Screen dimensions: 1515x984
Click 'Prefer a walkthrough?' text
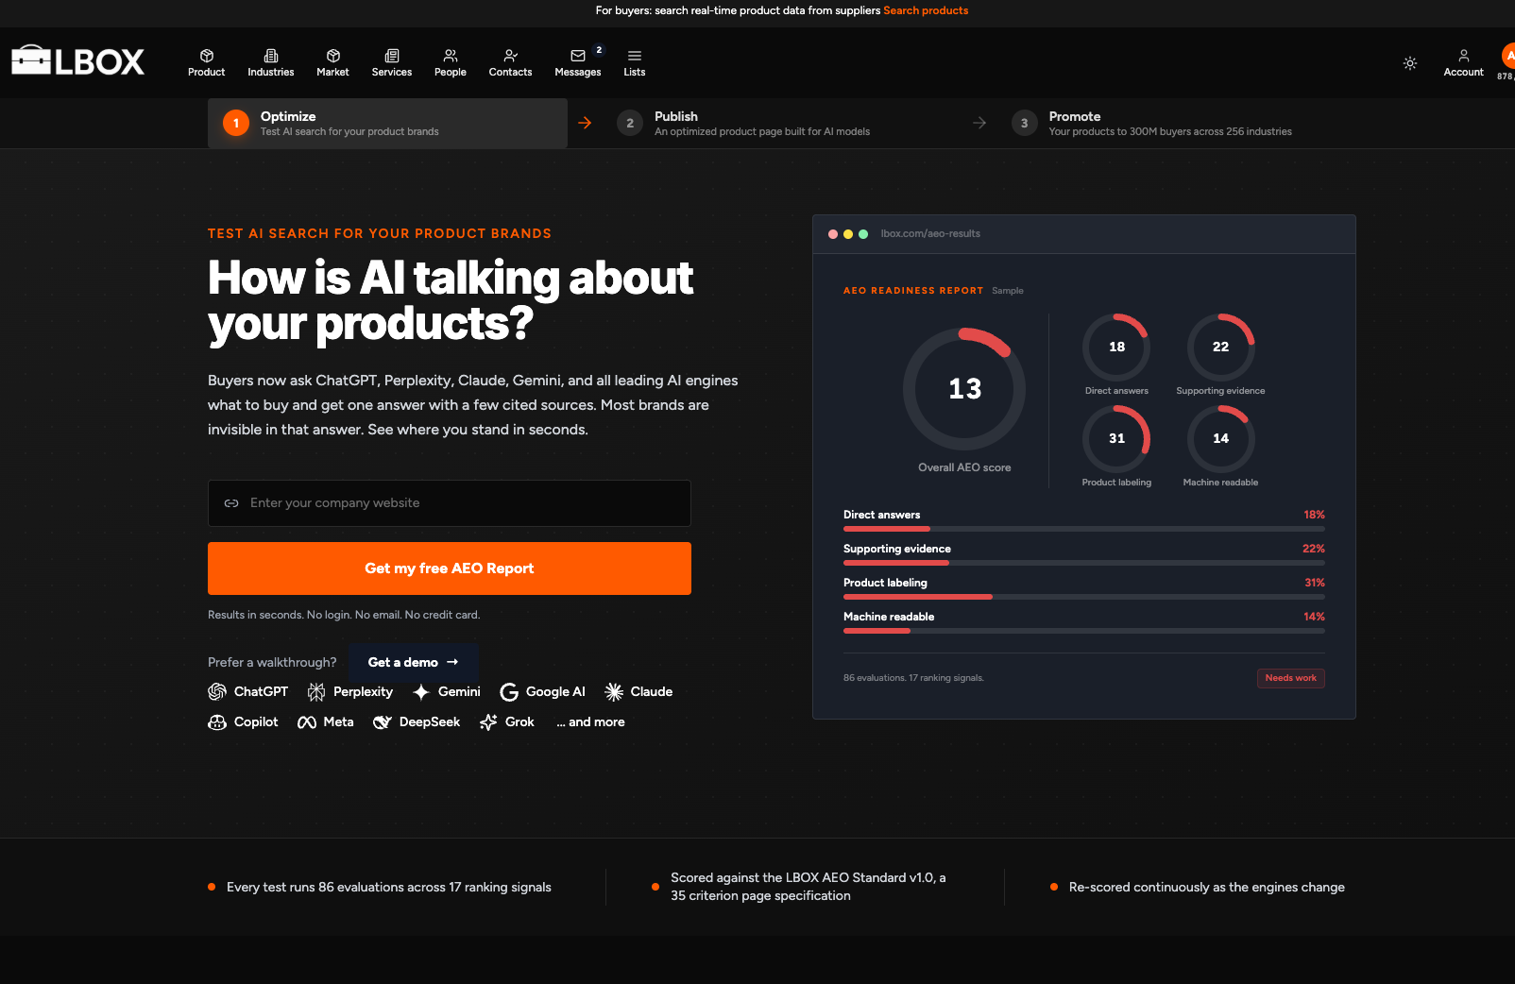(272, 663)
